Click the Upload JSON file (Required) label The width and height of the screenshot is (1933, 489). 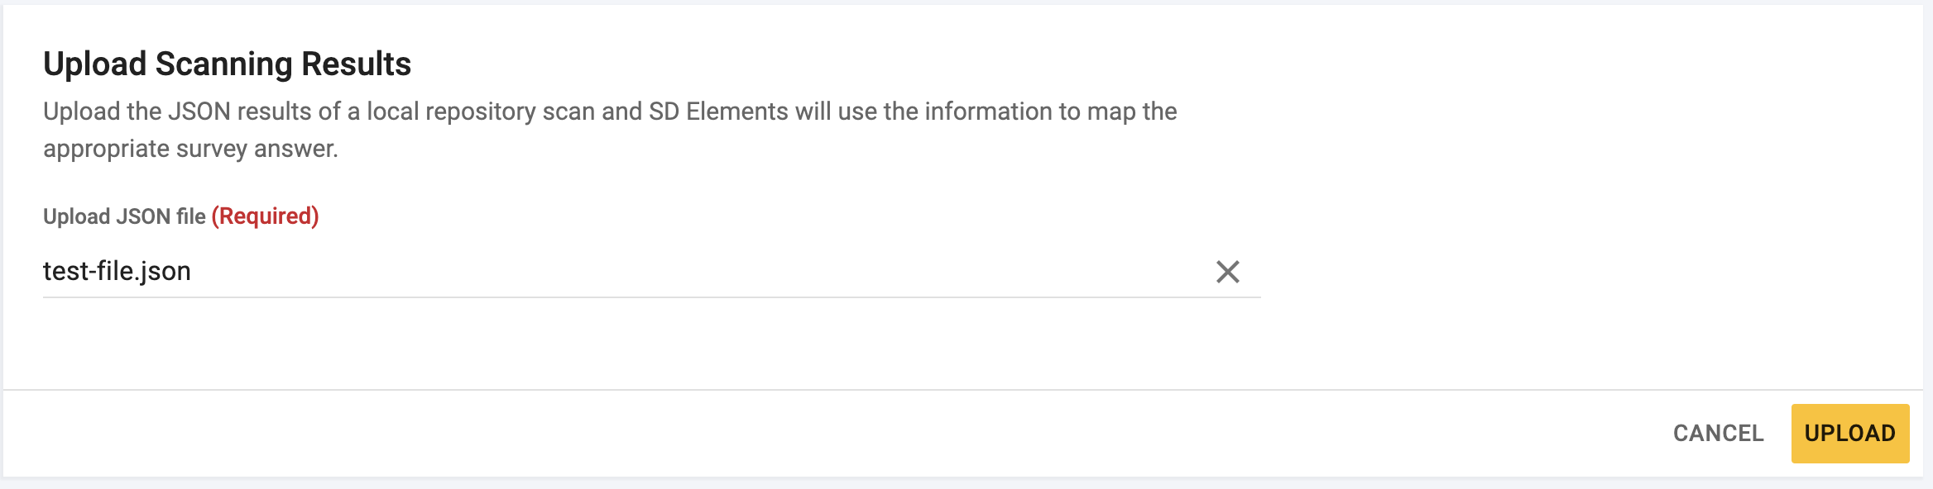point(180,216)
